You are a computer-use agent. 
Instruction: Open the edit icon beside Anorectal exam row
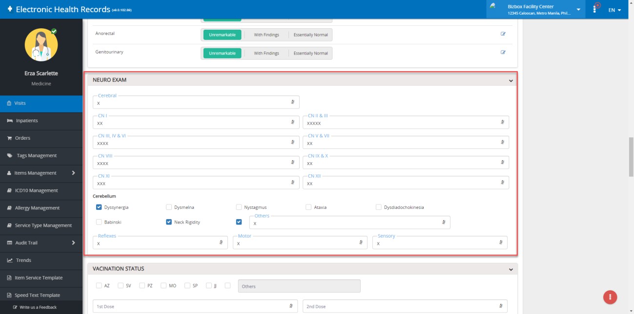click(x=503, y=34)
